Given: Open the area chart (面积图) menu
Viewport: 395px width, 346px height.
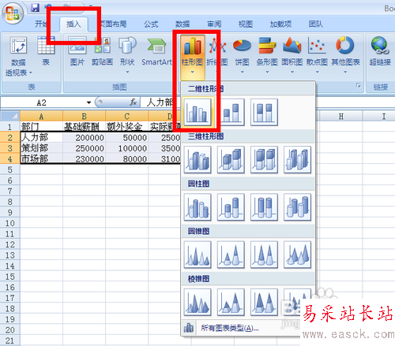Looking at the screenshot, I should point(292,55).
